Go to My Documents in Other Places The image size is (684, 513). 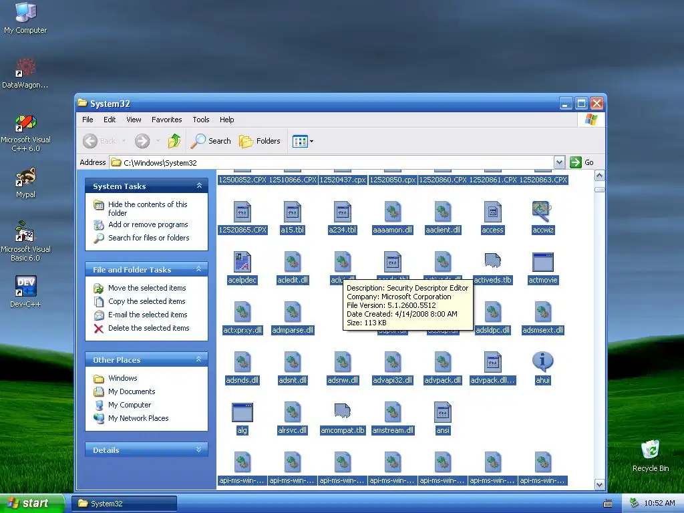125,391
